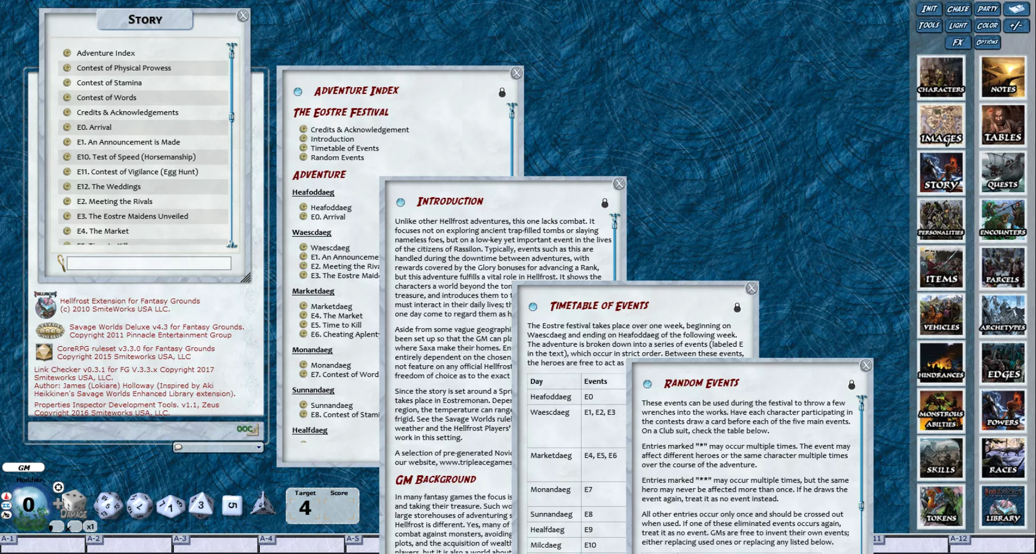This screenshot has height=554, width=1036.
Task: Open the Tables sidebar panel
Action: tap(1003, 125)
